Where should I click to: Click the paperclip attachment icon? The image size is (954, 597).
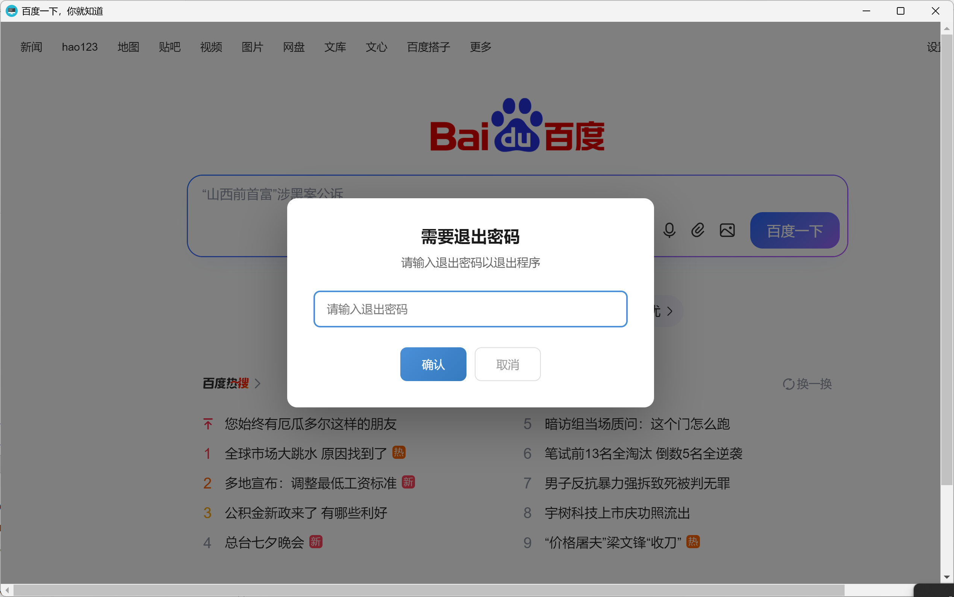(x=698, y=230)
